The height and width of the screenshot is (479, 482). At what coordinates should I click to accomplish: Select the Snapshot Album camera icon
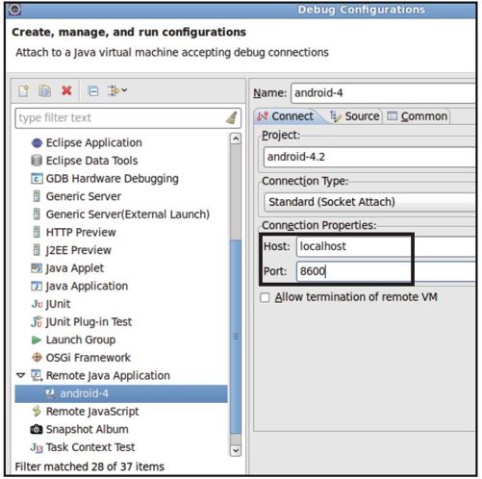tap(37, 429)
